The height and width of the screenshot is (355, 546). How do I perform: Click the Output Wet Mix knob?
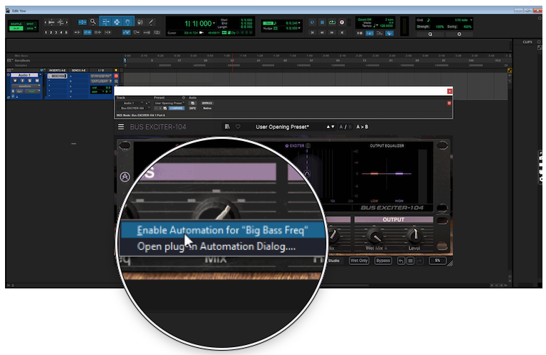coord(375,237)
